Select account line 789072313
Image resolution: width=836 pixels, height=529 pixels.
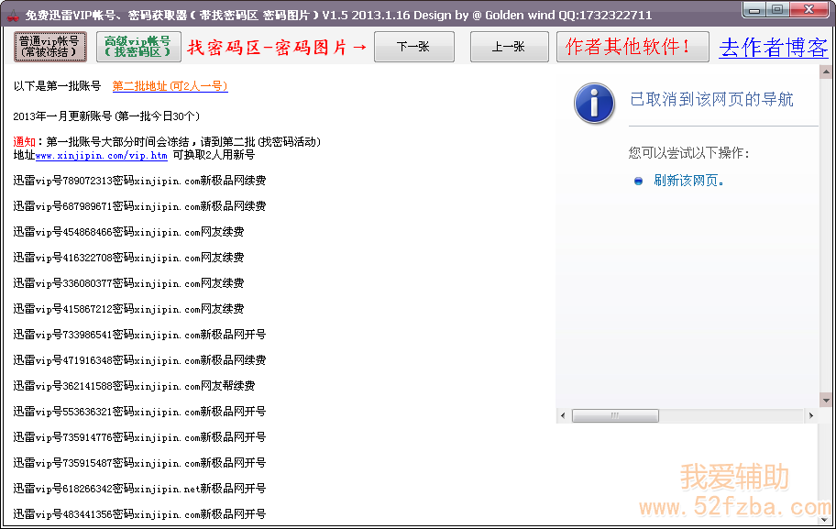coord(139,181)
